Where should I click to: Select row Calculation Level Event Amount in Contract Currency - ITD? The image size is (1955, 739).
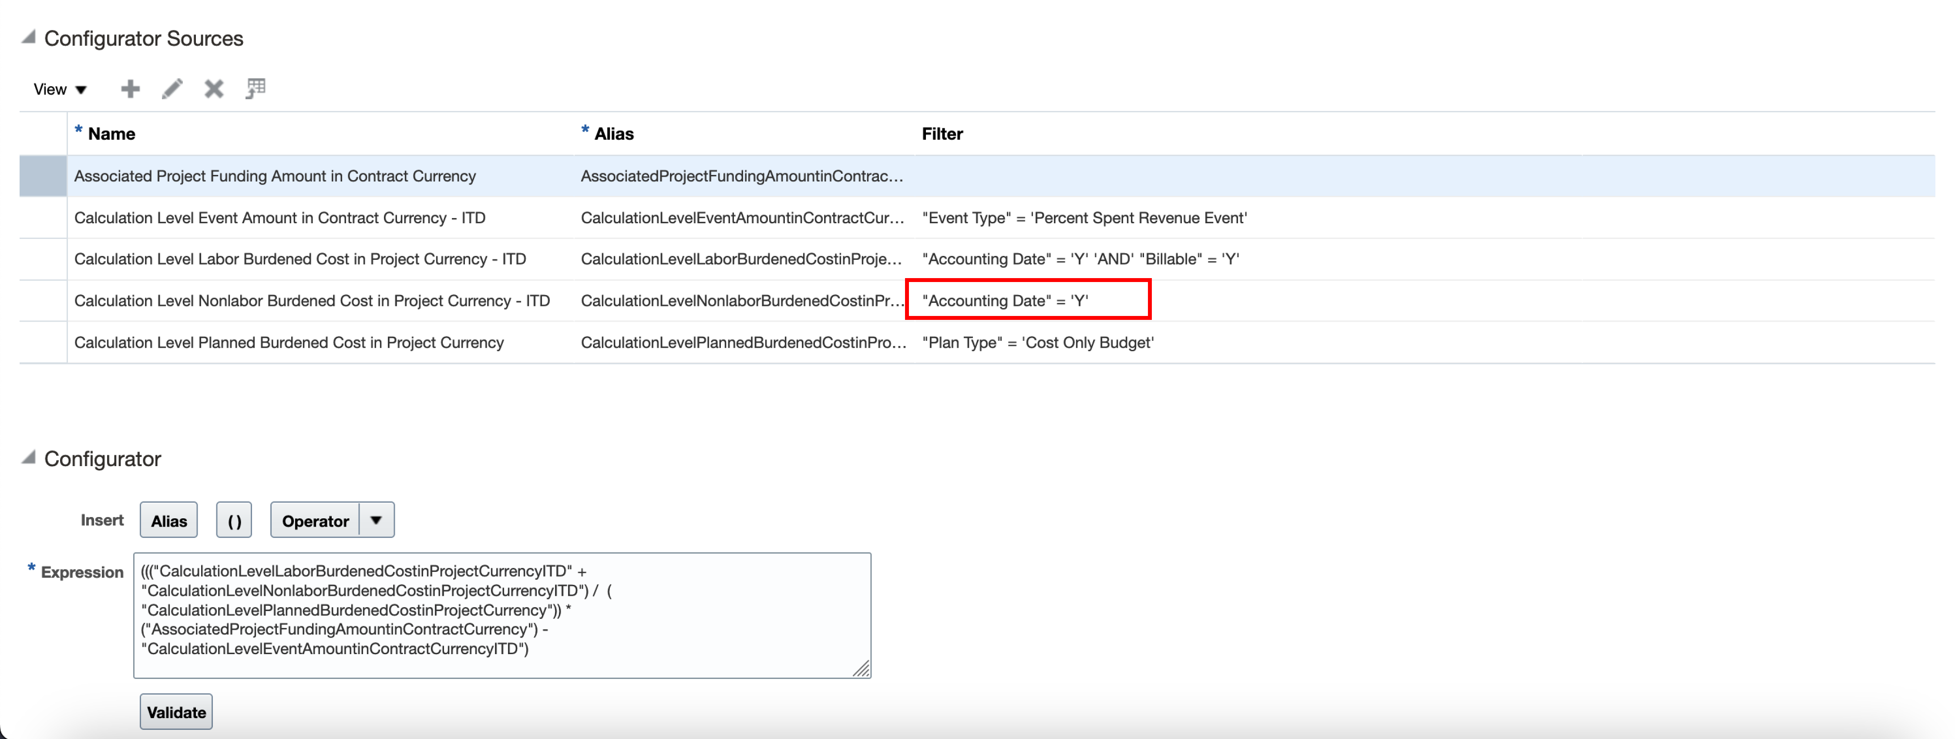point(978,218)
